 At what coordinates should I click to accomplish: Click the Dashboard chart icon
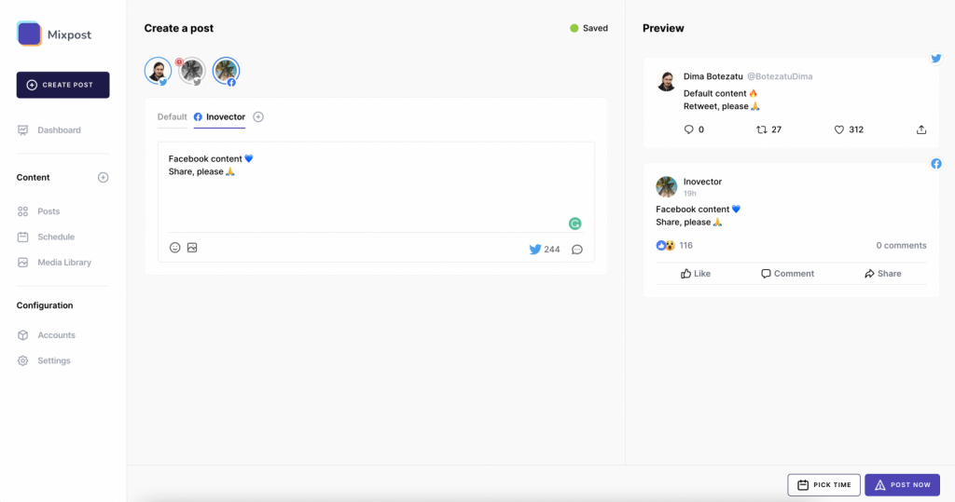(x=23, y=130)
